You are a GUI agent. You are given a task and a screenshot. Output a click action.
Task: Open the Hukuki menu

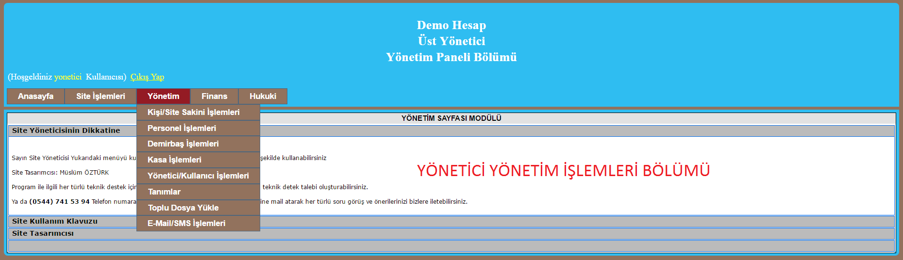coord(263,96)
